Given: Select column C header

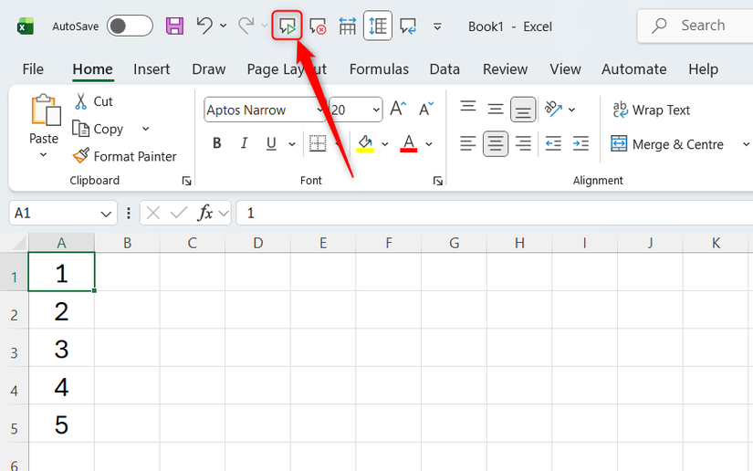Looking at the screenshot, I should [192, 243].
